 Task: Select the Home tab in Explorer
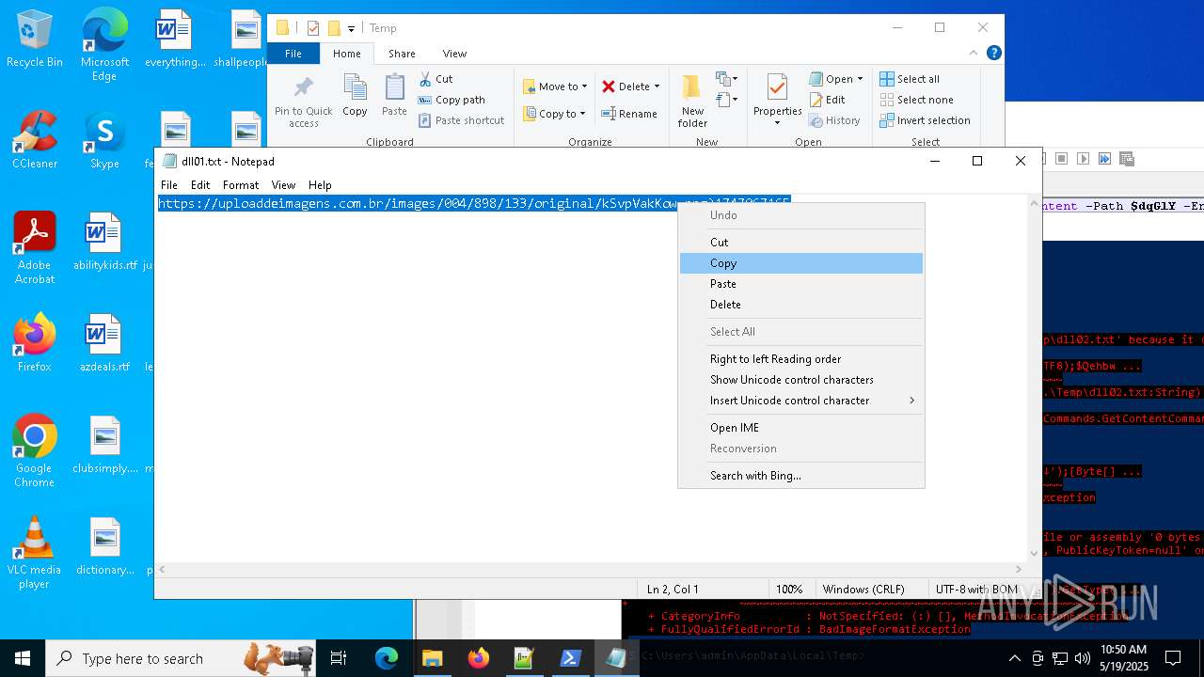click(347, 54)
